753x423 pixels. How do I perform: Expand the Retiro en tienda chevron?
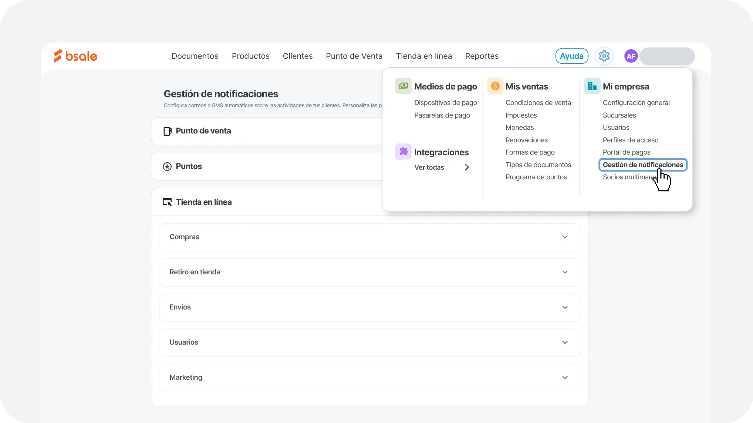coord(565,272)
